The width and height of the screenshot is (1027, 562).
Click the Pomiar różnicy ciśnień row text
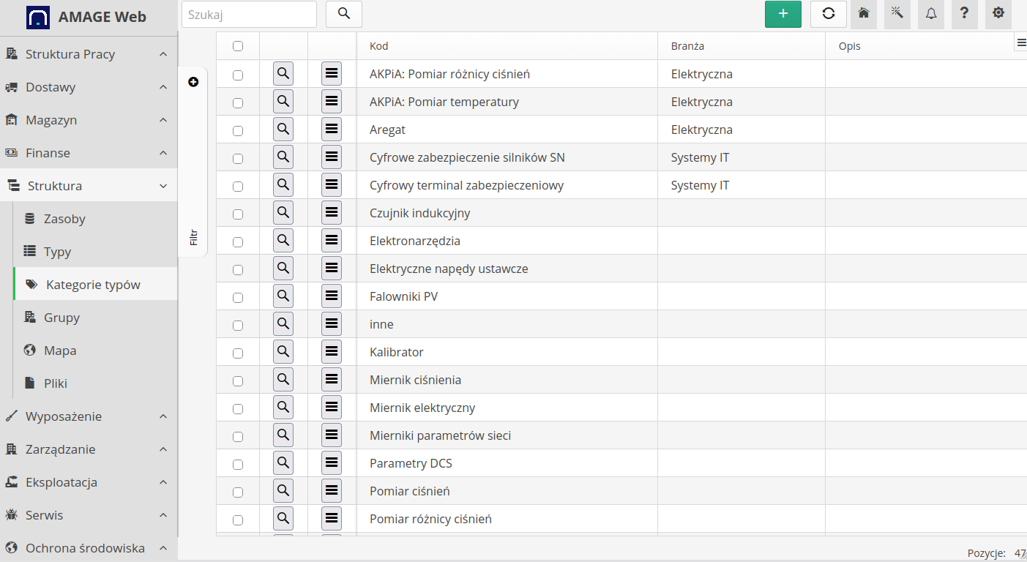pyautogui.click(x=430, y=519)
